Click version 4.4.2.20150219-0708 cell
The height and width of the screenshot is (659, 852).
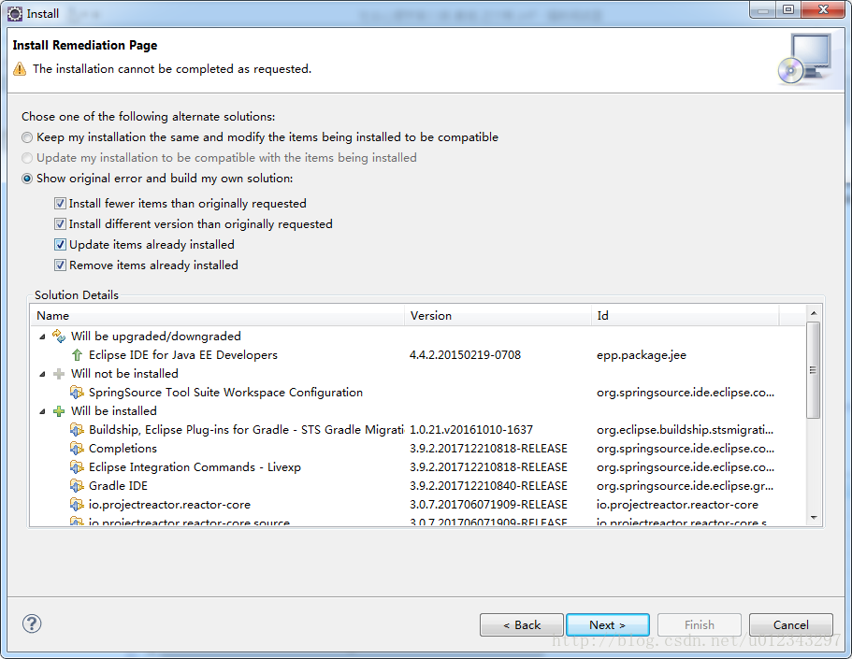tap(465, 355)
